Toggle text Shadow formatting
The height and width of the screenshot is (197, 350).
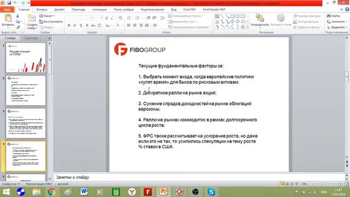tap(87, 26)
